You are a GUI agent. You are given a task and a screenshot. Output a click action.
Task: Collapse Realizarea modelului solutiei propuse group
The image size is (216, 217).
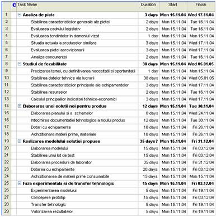(20, 141)
